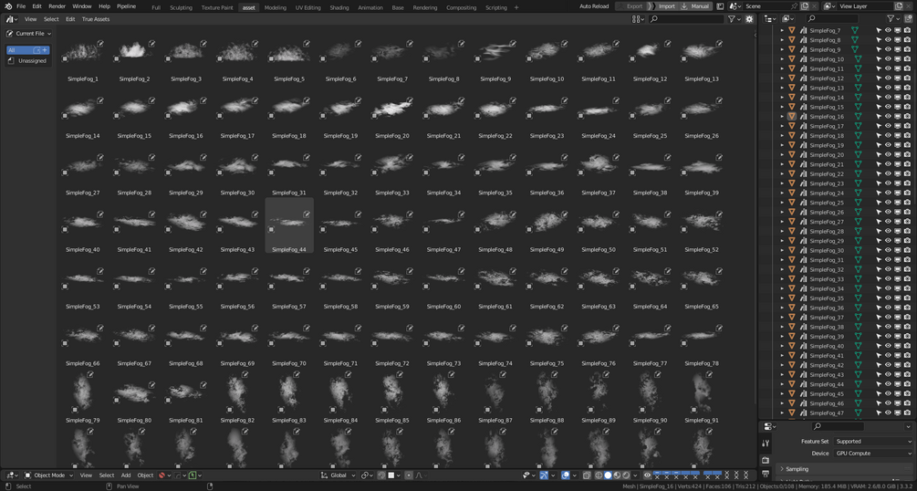Screen dimensions: 917x491
Task: Open the pivot point dropdown in viewport header
Action: coord(367,475)
